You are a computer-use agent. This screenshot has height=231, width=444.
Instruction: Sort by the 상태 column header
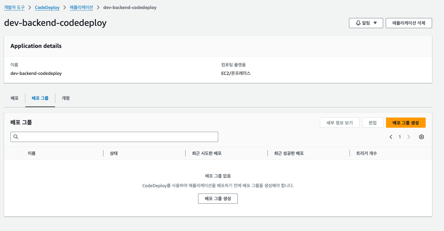[114, 153]
